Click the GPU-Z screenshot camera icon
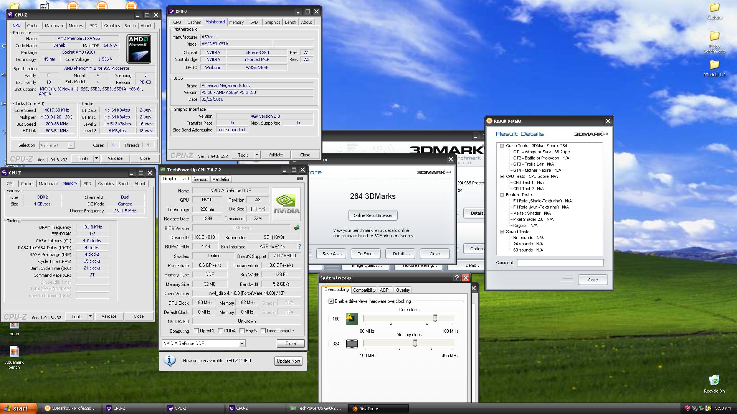The image size is (737, 414). click(x=300, y=179)
